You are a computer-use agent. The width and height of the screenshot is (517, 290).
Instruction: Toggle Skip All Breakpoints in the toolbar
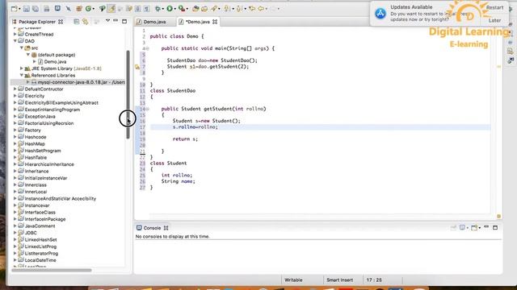click(68, 9)
